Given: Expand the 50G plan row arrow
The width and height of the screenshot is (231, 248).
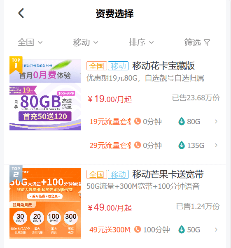Looking at the screenshot, I should [x=216, y=230].
